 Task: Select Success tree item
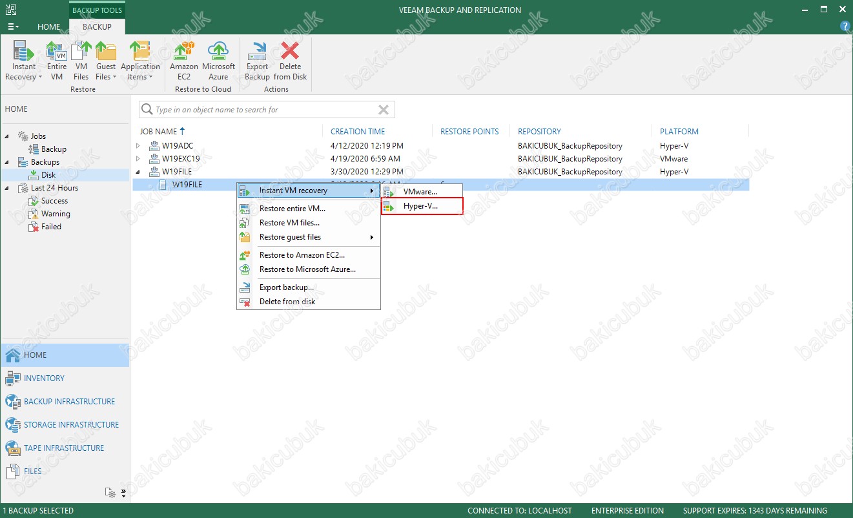pyautogui.click(x=54, y=201)
